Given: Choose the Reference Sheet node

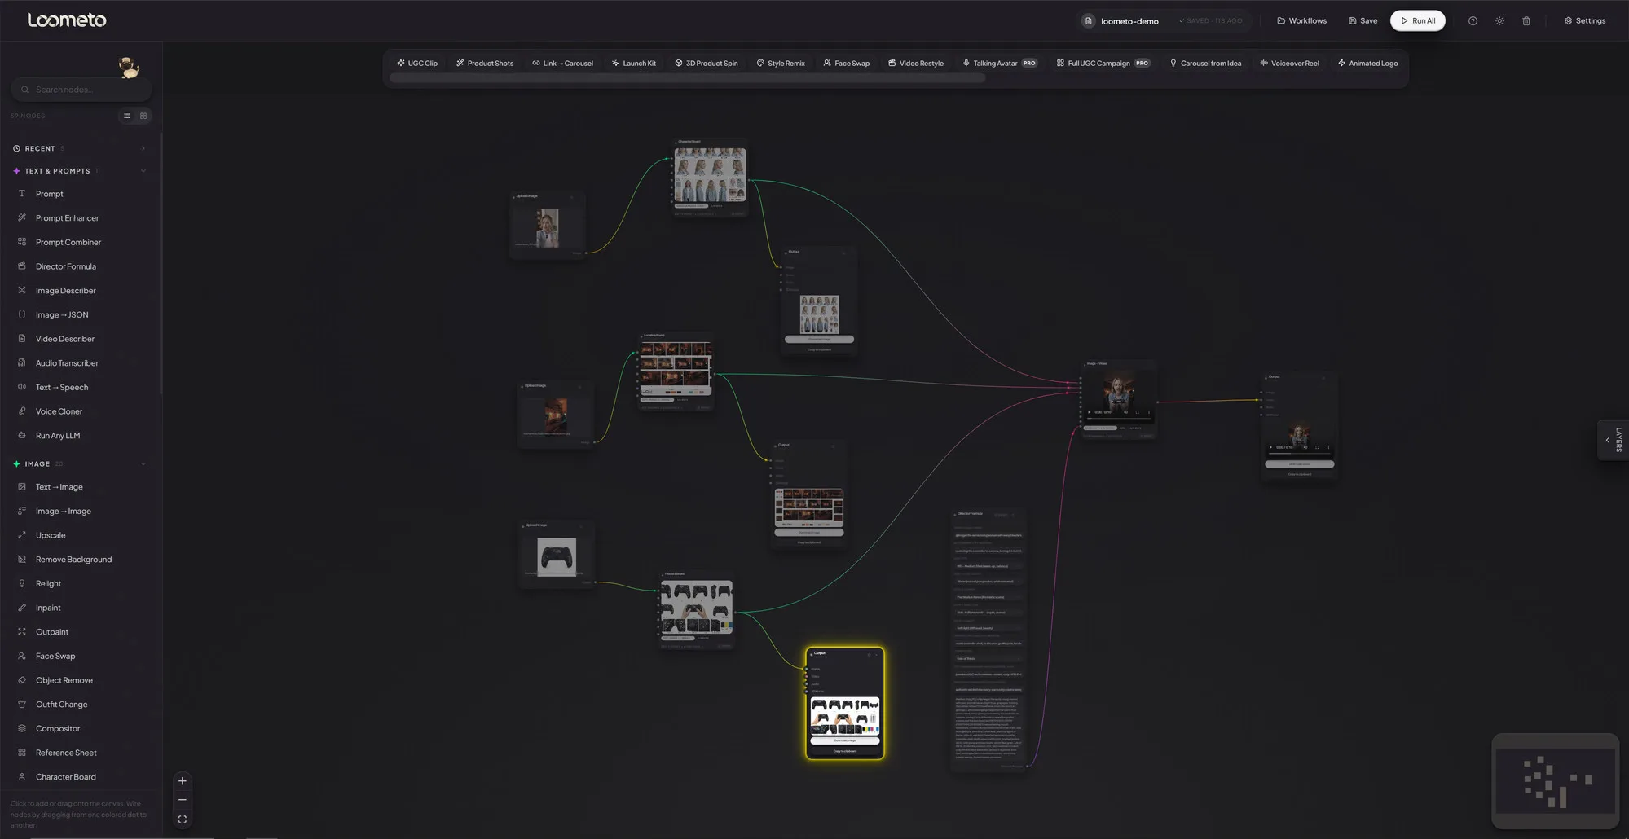Looking at the screenshot, I should point(80,753).
